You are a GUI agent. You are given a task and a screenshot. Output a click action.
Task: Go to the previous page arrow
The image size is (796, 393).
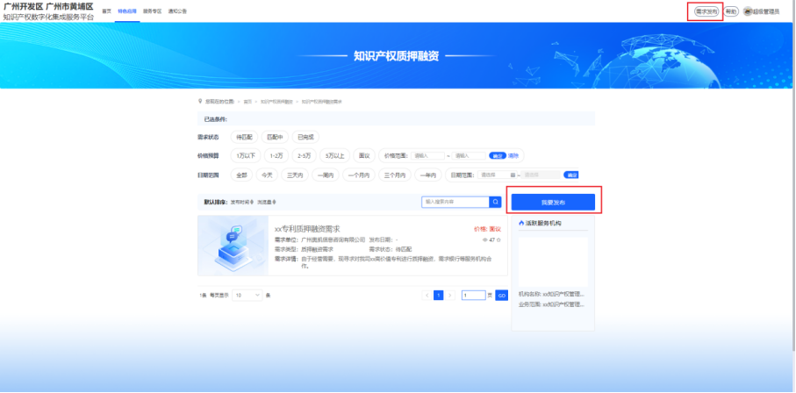click(x=427, y=295)
